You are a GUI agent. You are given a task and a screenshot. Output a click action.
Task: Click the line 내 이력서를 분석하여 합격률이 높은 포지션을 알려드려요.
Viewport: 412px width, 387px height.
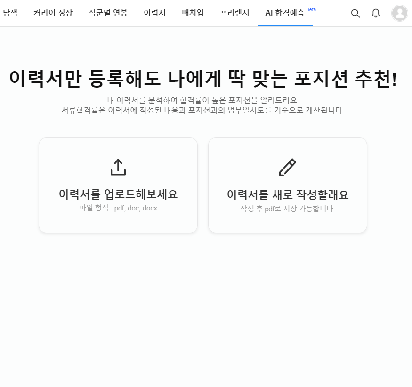203,100
